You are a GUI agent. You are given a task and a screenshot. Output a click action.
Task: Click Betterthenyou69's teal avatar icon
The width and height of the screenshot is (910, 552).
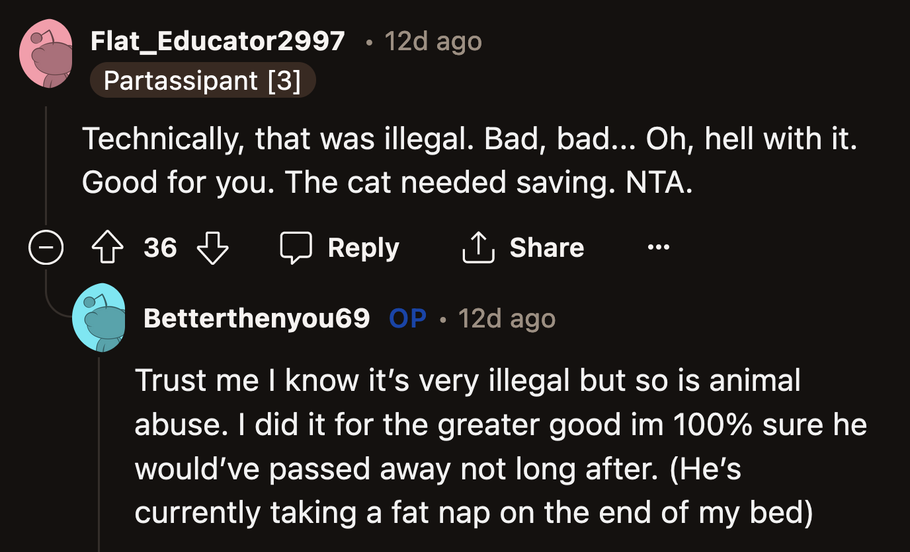tap(100, 319)
